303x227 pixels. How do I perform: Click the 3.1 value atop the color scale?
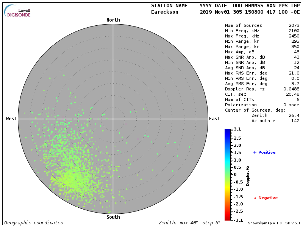coord(237,129)
